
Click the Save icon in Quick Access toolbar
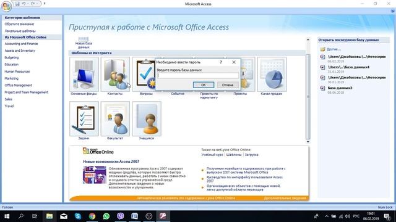pos(17,4)
